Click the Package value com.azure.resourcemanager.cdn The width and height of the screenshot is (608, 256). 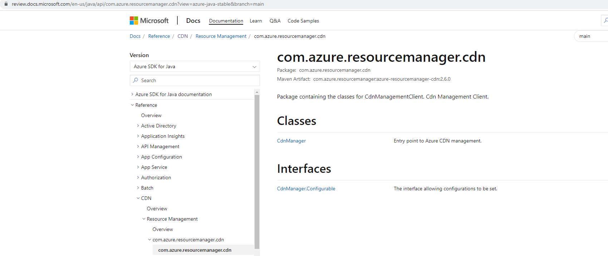[x=335, y=70]
